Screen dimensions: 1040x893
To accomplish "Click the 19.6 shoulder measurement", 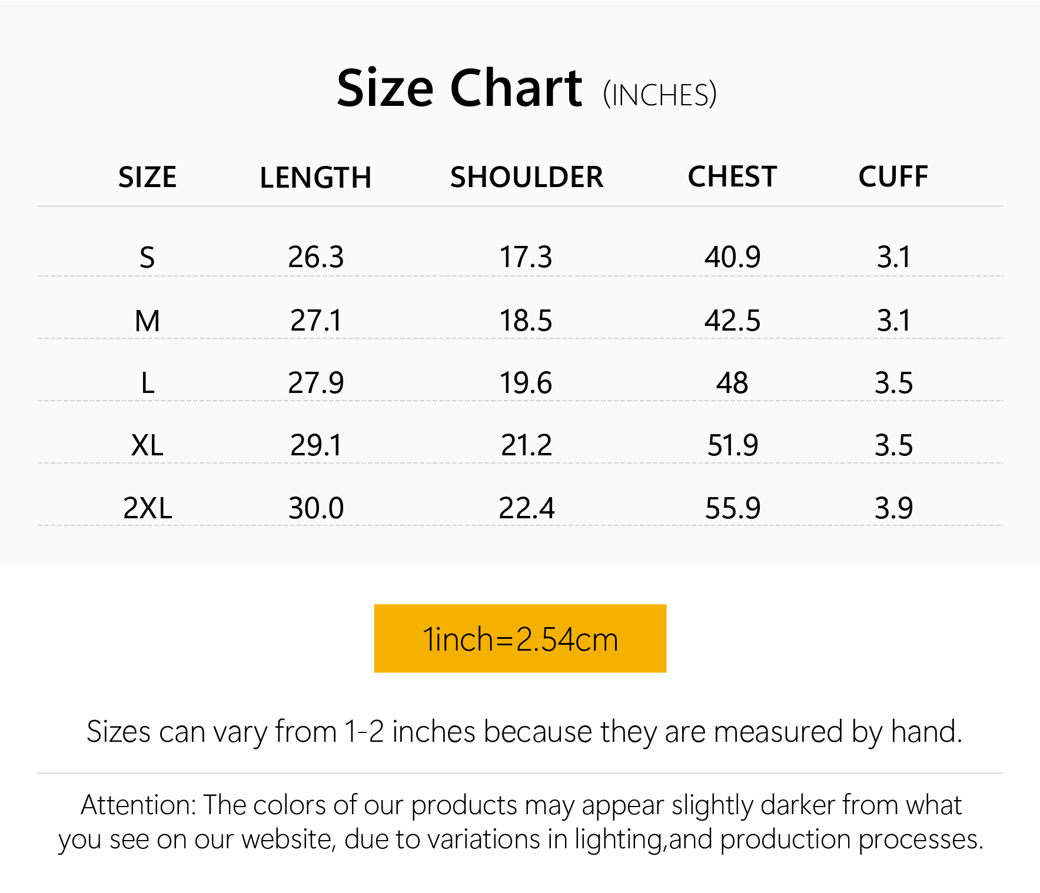I will coord(526,383).
